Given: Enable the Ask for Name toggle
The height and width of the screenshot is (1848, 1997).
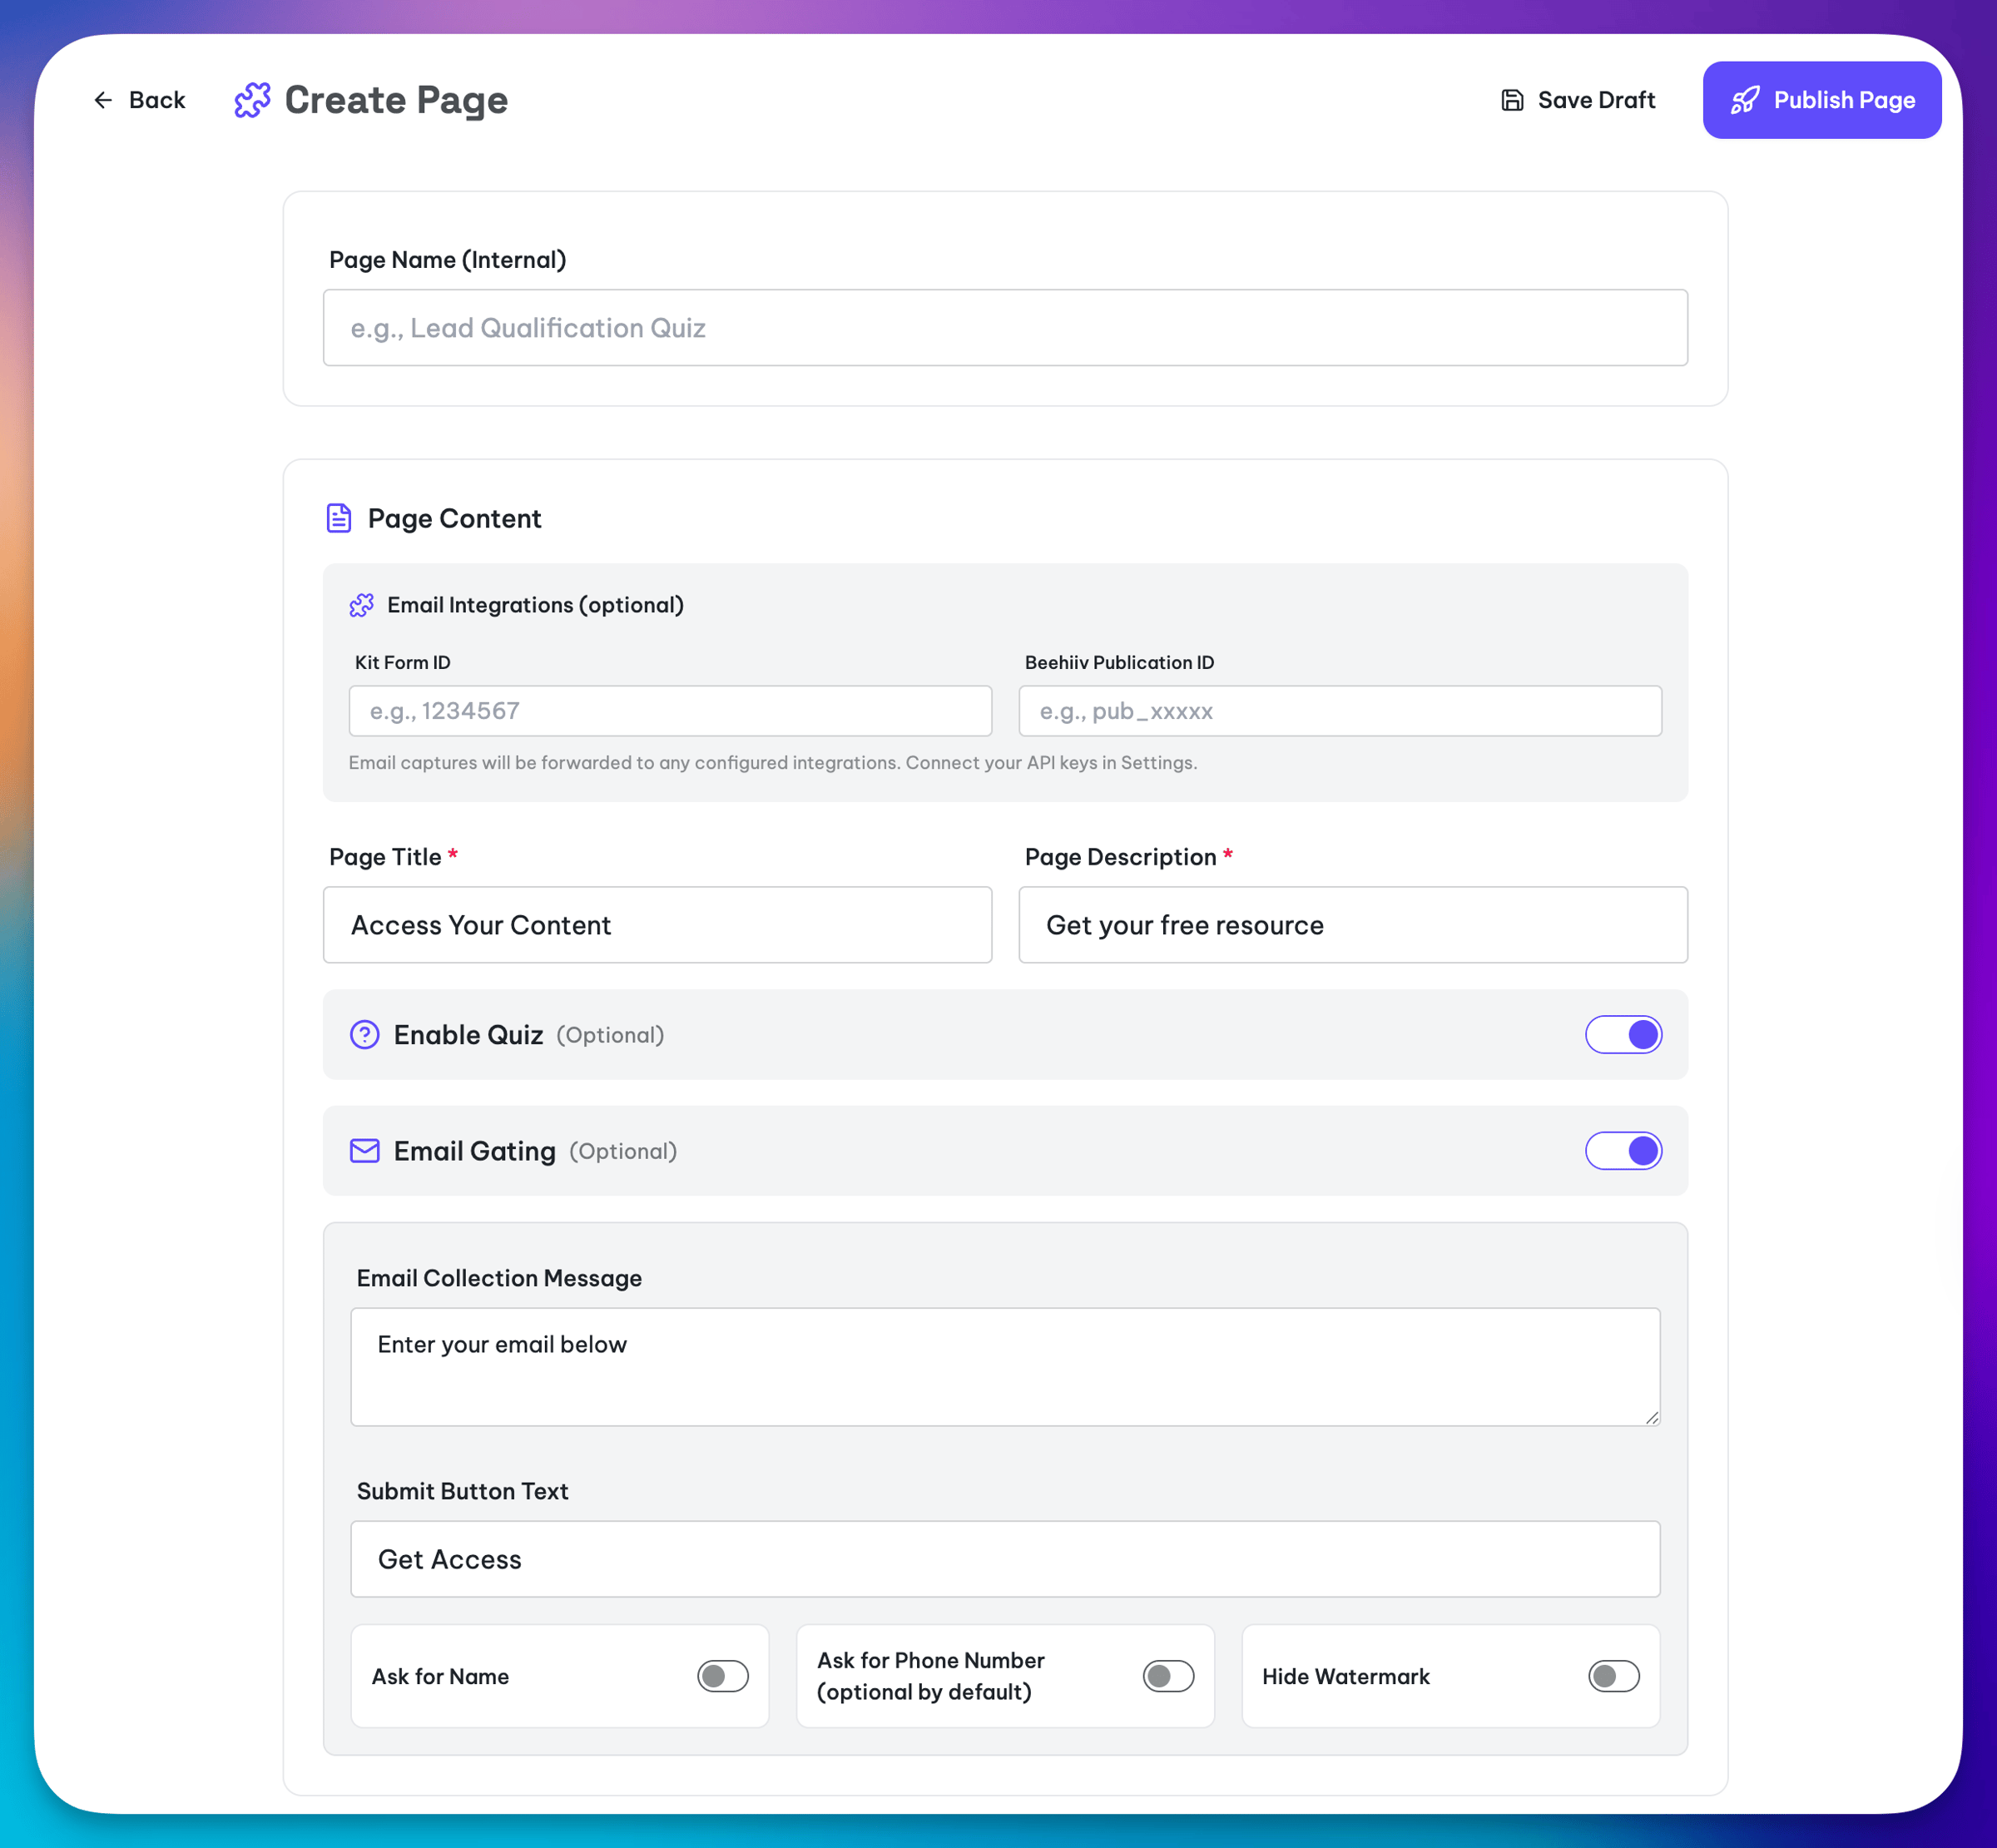Looking at the screenshot, I should (x=722, y=1676).
